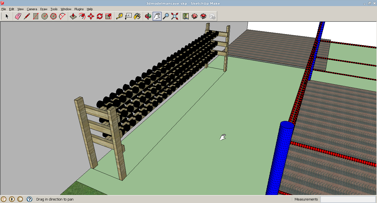Choose the Text label tool

click(128, 16)
